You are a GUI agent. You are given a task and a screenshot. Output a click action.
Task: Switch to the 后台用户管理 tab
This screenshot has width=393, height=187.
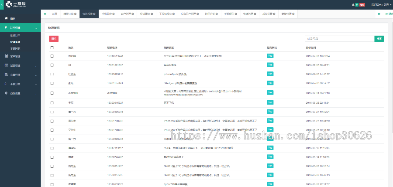190,14
